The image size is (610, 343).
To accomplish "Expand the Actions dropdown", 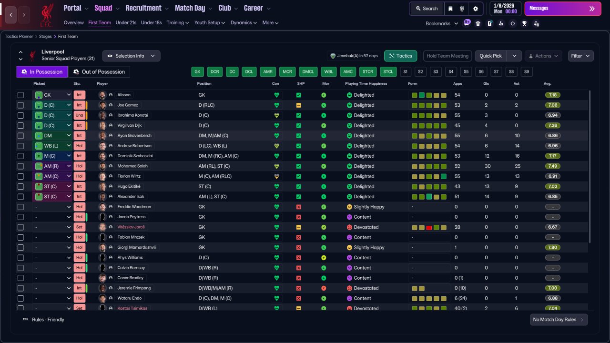I will pos(543,56).
